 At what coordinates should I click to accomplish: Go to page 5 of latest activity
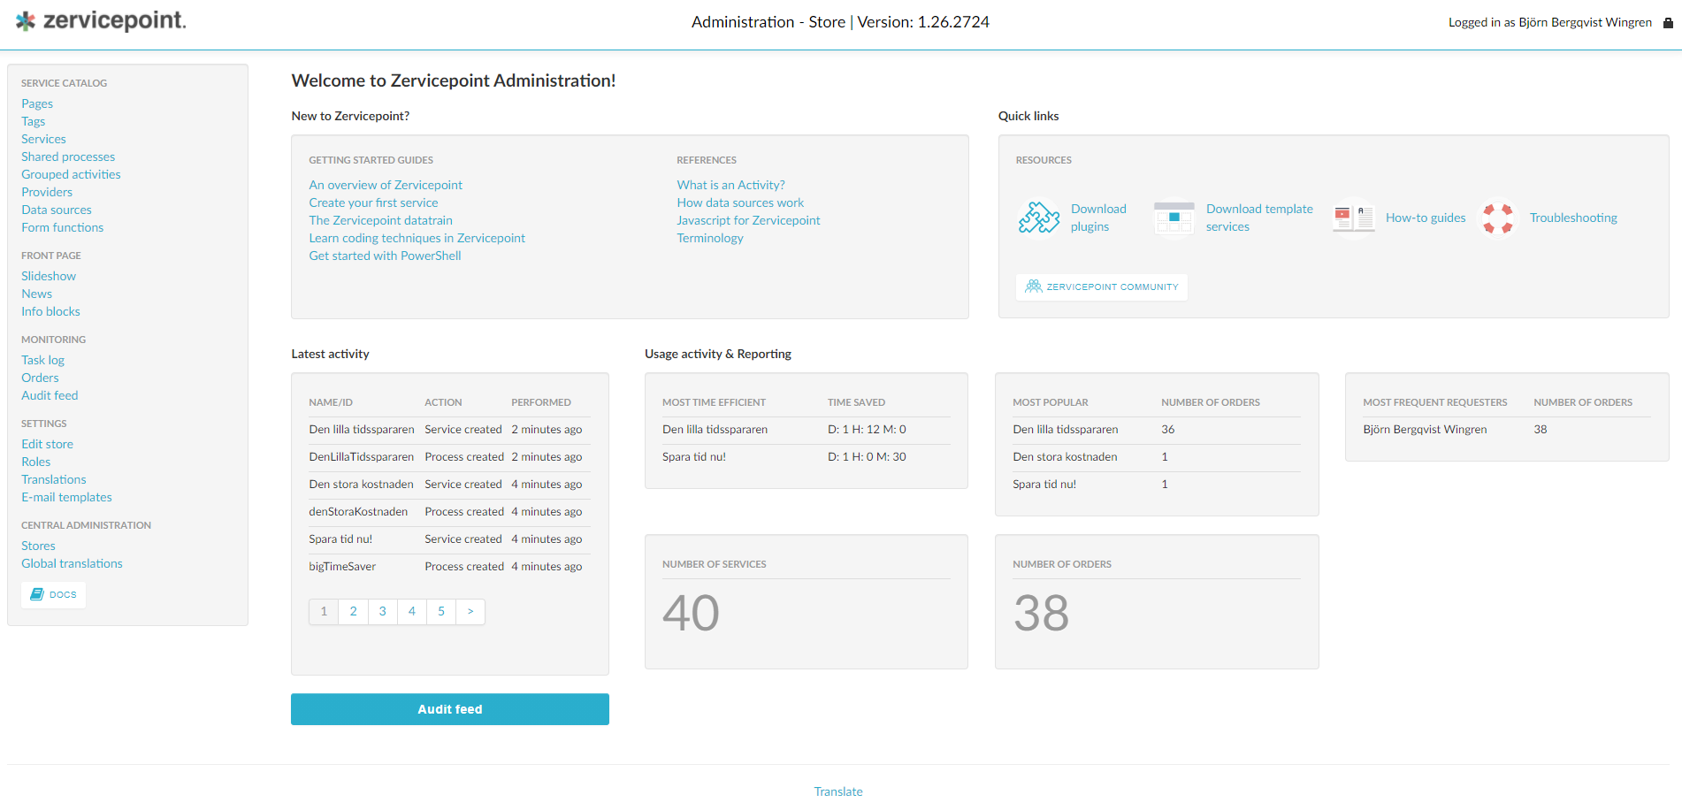pyautogui.click(x=441, y=611)
